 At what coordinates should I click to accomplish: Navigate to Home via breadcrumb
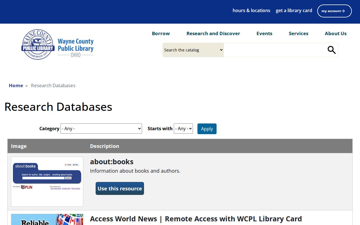click(16, 85)
